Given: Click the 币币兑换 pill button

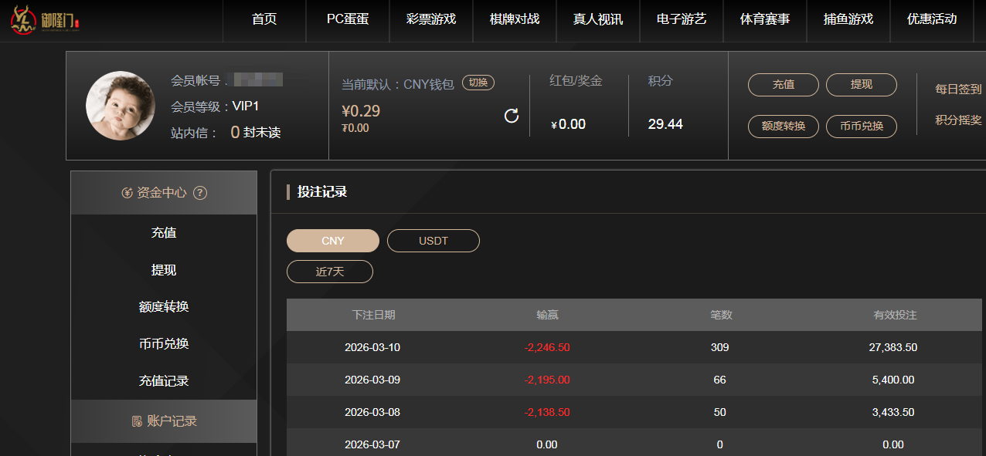Looking at the screenshot, I should pyautogui.click(x=861, y=127).
